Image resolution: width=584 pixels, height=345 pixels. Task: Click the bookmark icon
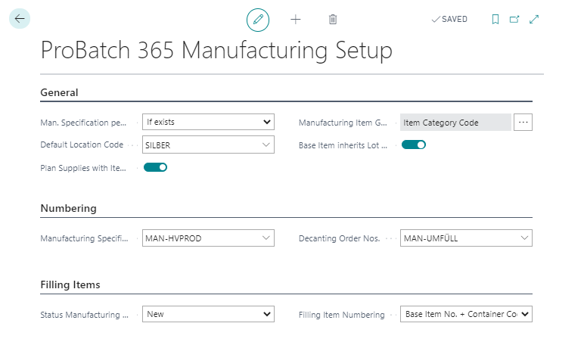[x=495, y=20]
